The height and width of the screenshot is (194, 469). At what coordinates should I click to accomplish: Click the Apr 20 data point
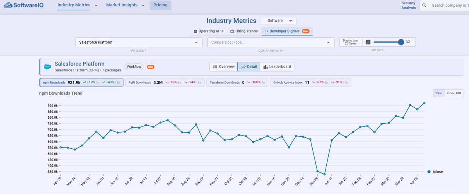[61, 147]
